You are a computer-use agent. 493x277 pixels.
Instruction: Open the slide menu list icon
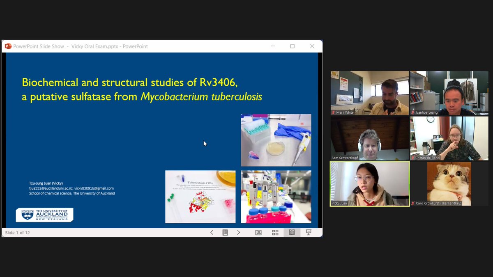coord(225,232)
